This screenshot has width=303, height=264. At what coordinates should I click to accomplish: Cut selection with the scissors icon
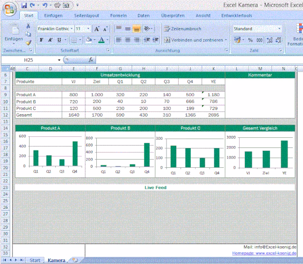(x=28, y=26)
